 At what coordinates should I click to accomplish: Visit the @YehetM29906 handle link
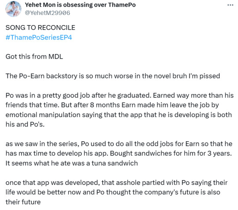(x=47, y=13)
